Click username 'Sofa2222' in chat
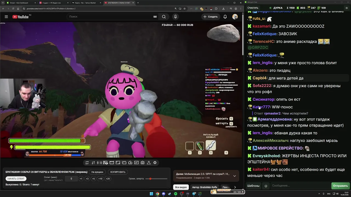The width and height of the screenshot is (351, 197). coord(262,86)
